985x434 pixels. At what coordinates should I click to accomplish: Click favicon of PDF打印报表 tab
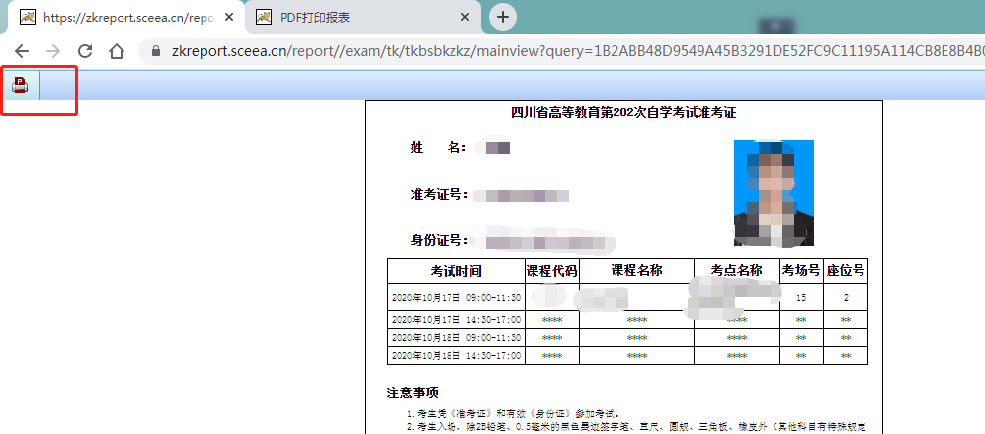tap(265, 17)
